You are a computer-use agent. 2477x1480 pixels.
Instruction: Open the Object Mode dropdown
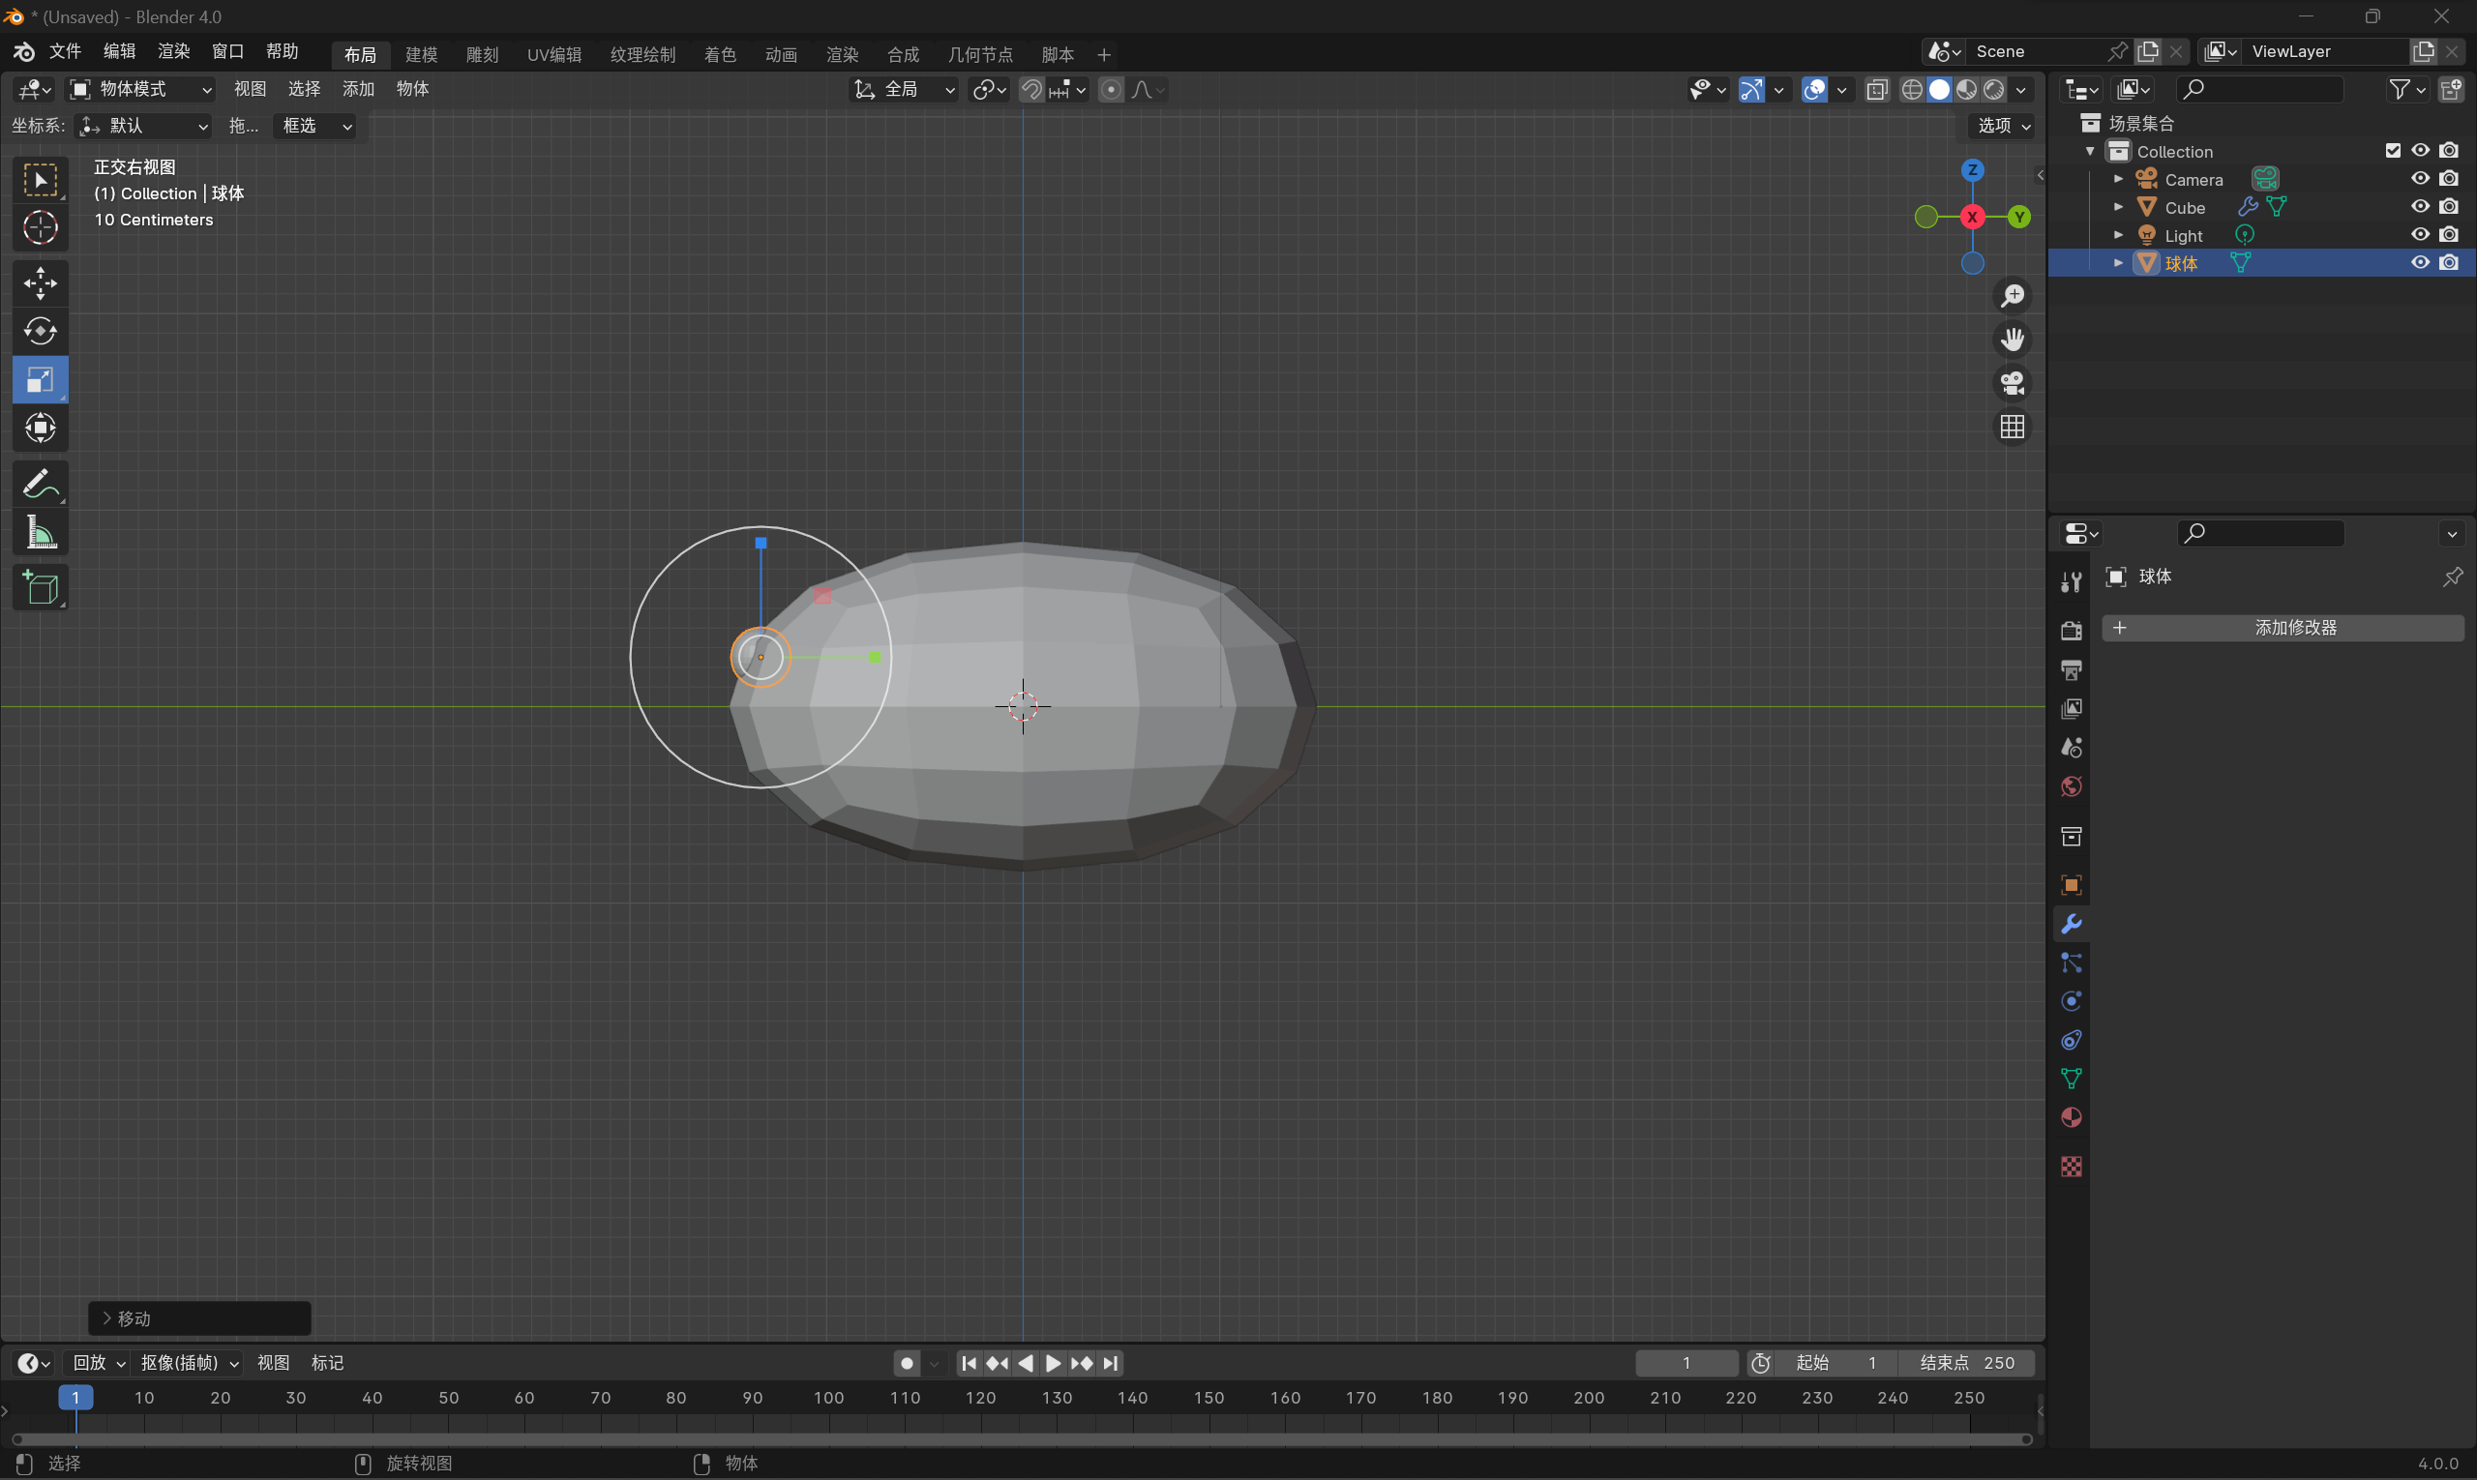click(140, 90)
